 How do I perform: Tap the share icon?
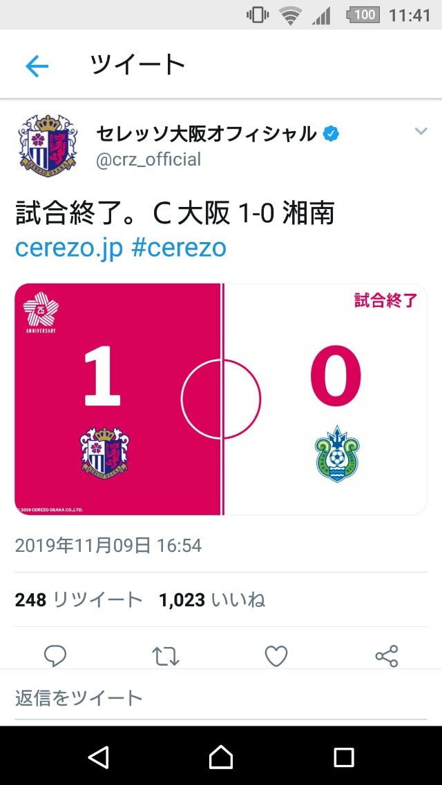pos(386,656)
